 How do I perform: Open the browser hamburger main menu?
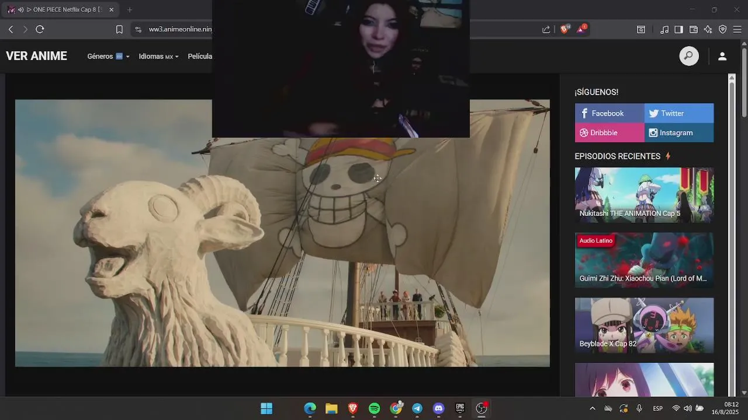coord(737,29)
